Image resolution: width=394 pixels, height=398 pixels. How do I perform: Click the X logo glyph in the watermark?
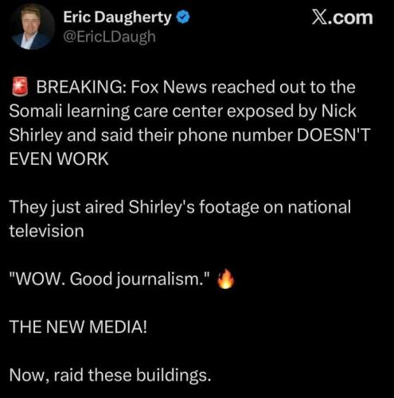click(x=319, y=18)
